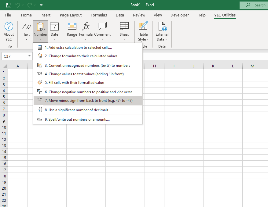Click the Formula fx icon
Image resolution: width=268 pixels, height=207 pixels.
86,27
